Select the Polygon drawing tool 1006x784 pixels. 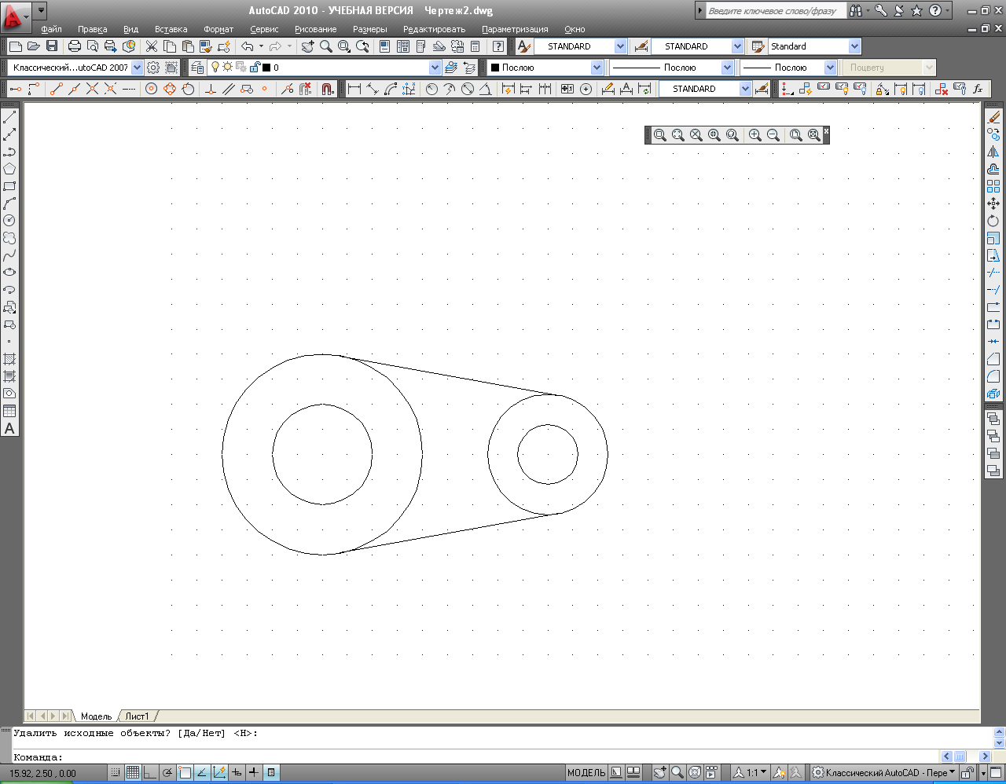9,169
